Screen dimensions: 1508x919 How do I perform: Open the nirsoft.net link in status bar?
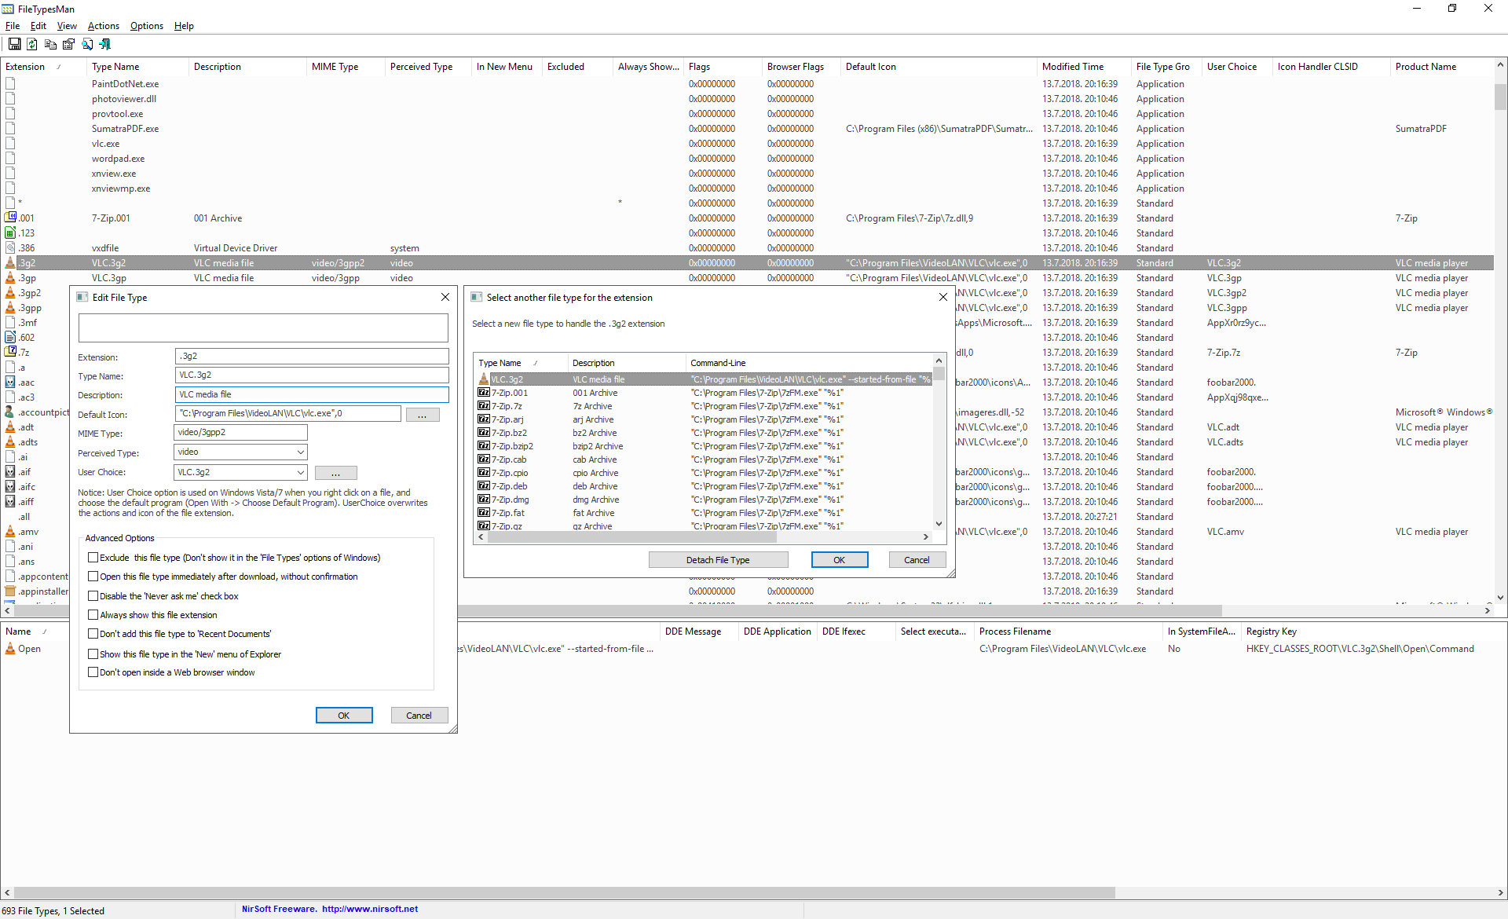click(x=370, y=910)
